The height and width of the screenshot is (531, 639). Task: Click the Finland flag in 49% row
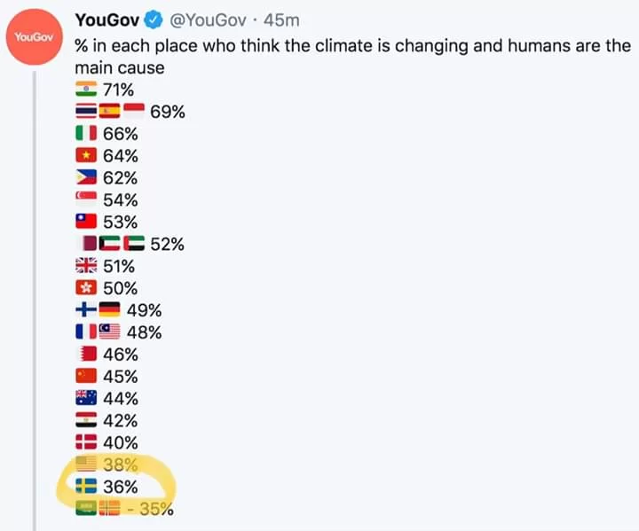tap(87, 310)
